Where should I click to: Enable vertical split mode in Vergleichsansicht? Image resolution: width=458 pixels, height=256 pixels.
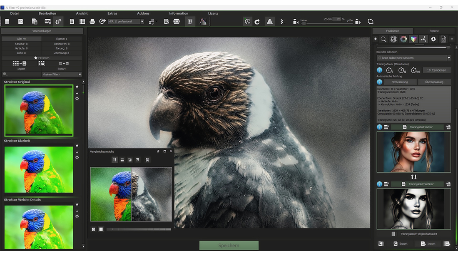(114, 160)
